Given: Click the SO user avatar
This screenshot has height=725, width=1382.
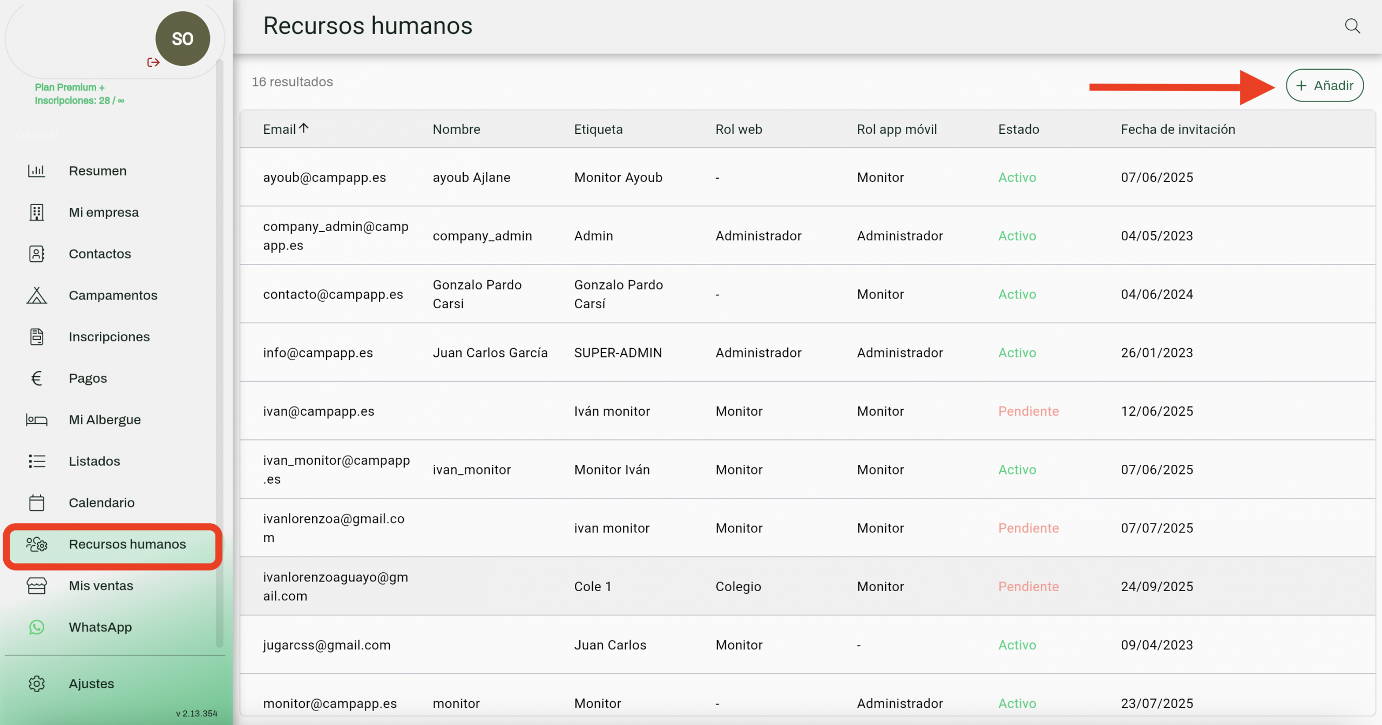Looking at the screenshot, I should tap(182, 39).
